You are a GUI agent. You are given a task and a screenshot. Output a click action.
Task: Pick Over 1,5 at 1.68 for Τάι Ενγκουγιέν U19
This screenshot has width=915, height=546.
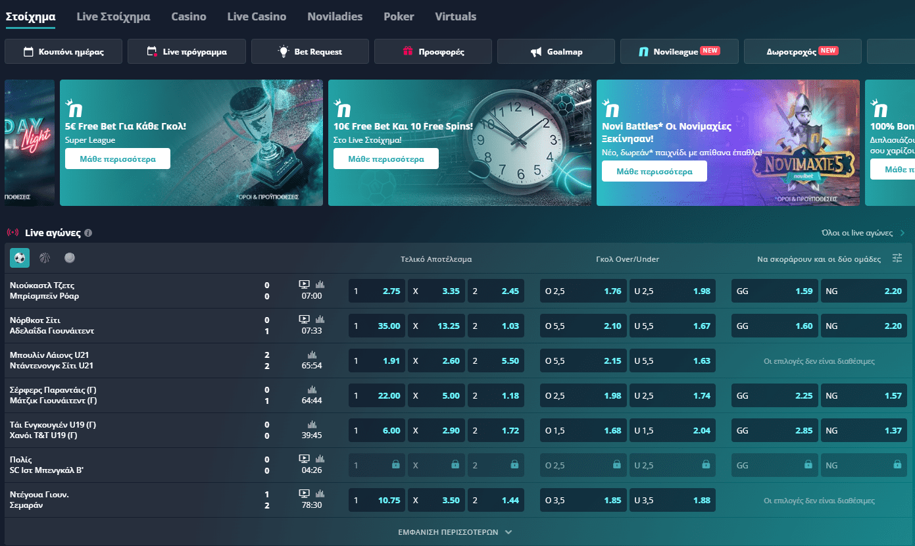(x=583, y=430)
